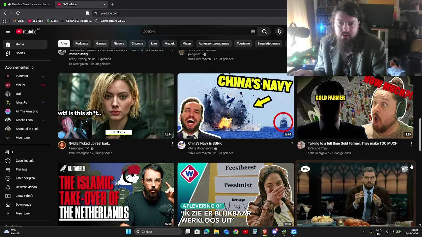Open Discord from the taskbar
The height and width of the screenshot is (237, 422).
coord(274,232)
